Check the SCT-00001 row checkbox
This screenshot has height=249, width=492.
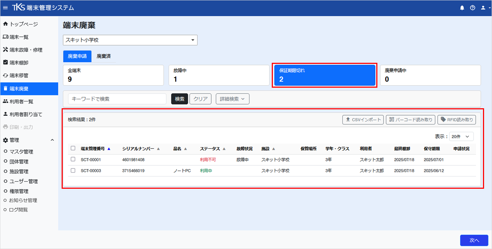coord(73,159)
